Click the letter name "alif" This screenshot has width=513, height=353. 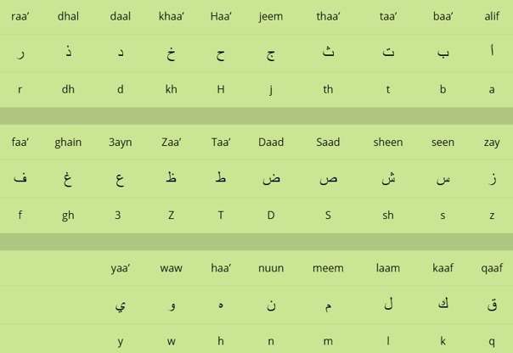pos(492,16)
